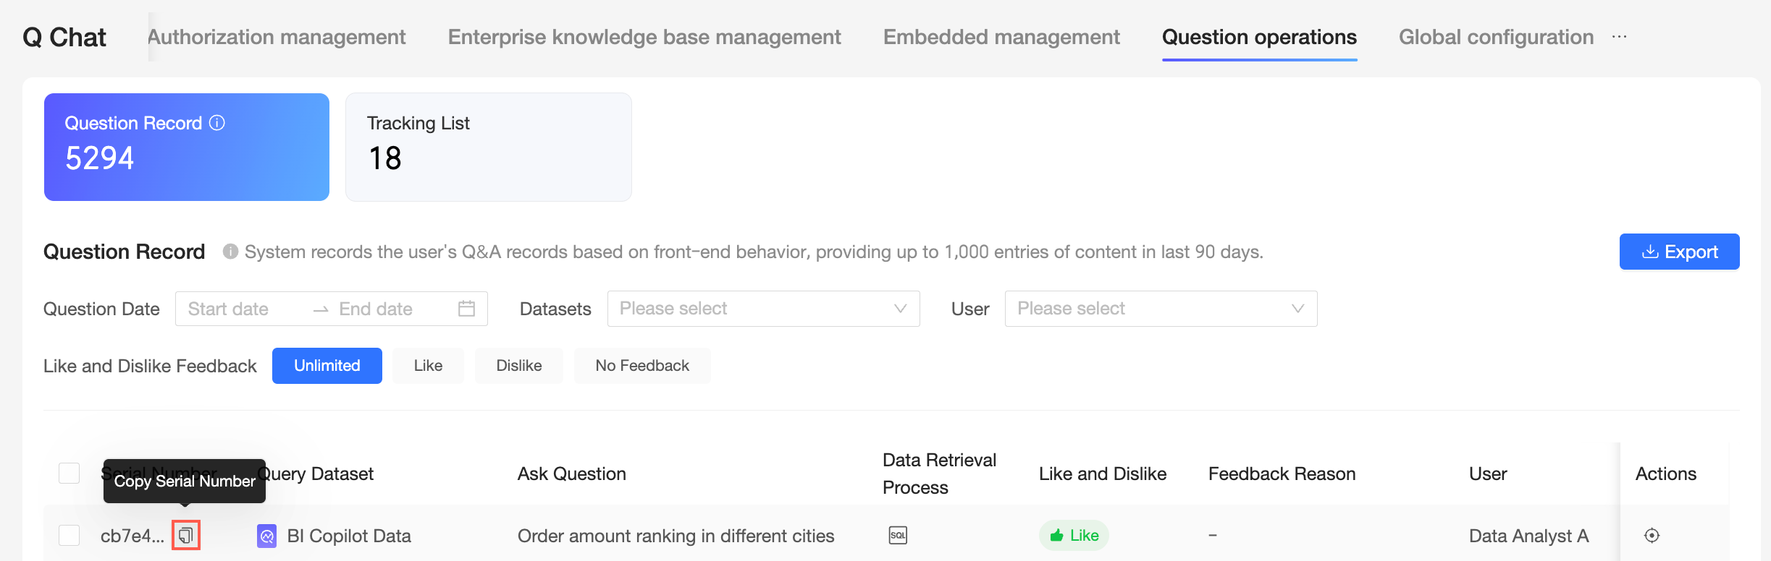The image size is (1771, 561).
Task: Open the Datasets dropdown
Action: (763, 309)
